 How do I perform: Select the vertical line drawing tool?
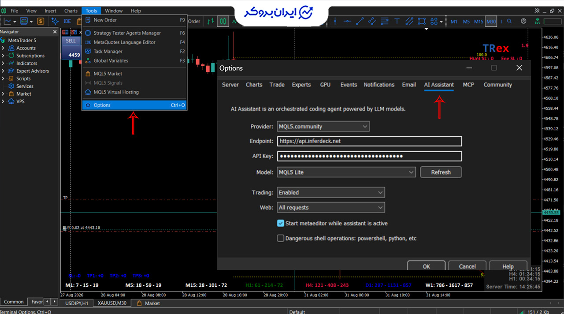[335, 21]
